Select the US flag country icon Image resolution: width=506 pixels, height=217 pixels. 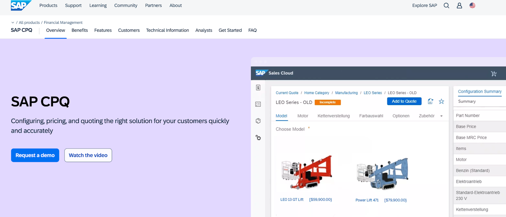click(472, 5)
